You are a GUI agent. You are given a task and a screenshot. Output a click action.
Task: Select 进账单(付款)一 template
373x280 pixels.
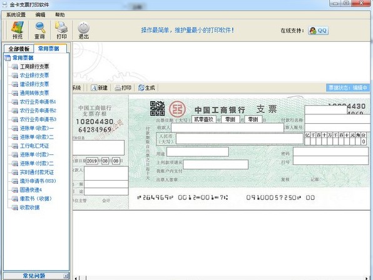(x=37, y=154)
